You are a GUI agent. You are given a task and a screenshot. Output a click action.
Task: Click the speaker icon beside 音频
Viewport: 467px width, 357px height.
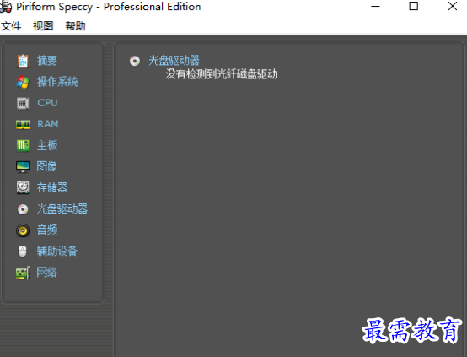pyautogui.click(x=23, y=230)
